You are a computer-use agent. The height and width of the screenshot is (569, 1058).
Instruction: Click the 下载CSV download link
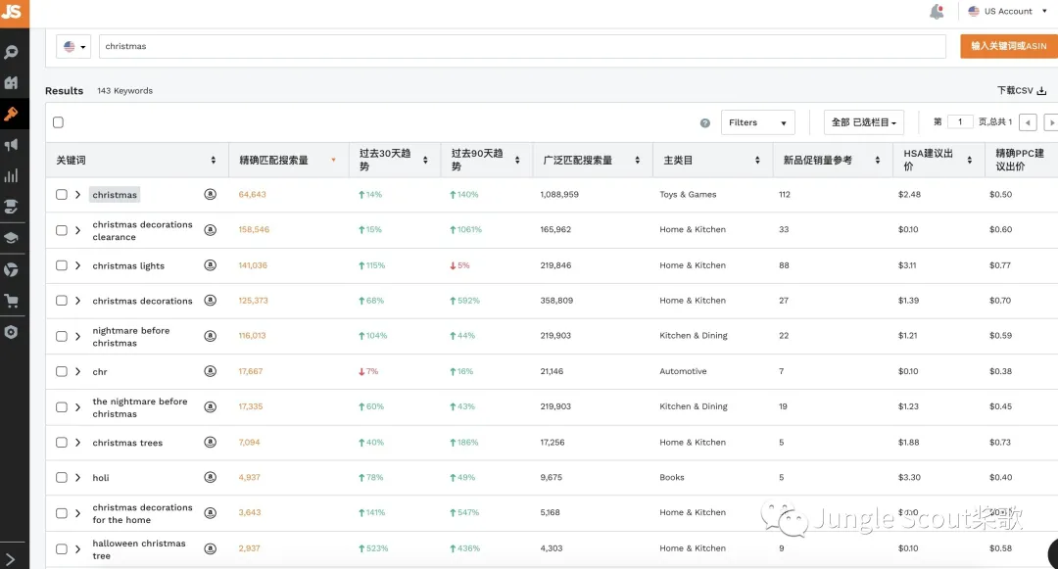click(x=1022, y=90)
